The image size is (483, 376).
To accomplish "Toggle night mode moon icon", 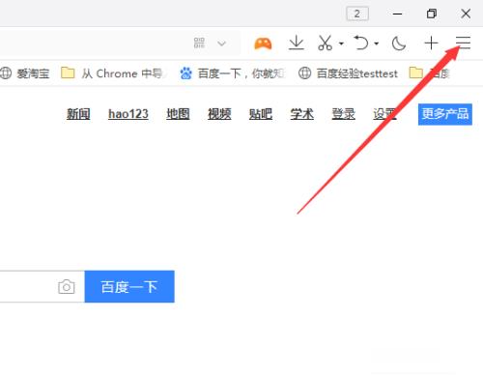I will [x=399, y=43].
